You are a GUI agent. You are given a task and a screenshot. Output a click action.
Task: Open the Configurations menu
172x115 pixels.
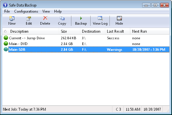pyautogui.click(x=26, y=11)
